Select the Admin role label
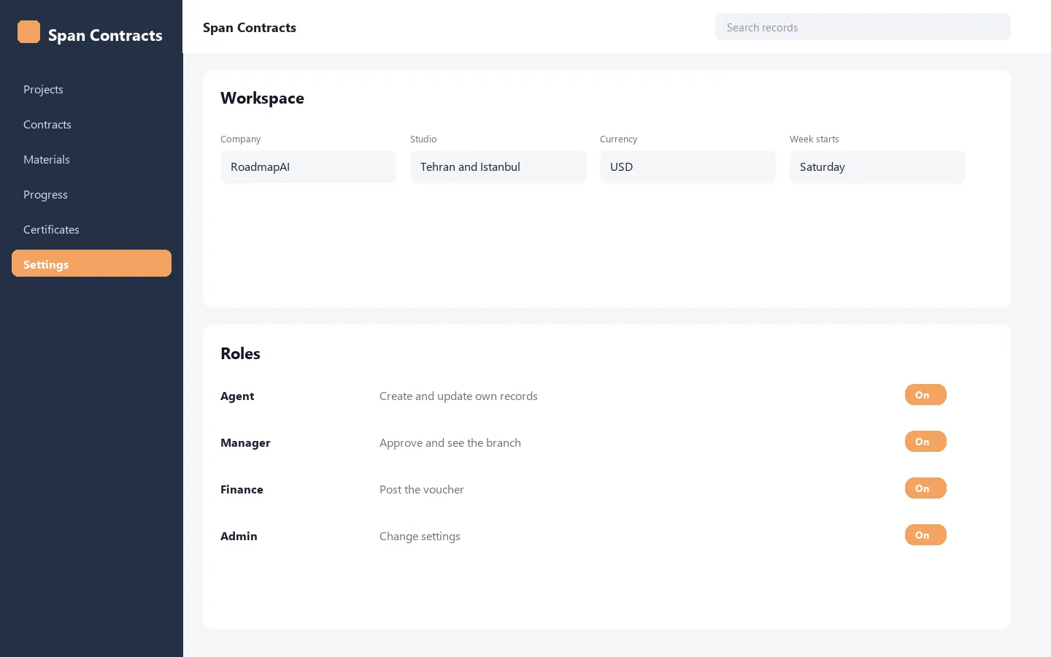Image resolution: width=1051 pixels, height=657 pixels. click(239, 537)
